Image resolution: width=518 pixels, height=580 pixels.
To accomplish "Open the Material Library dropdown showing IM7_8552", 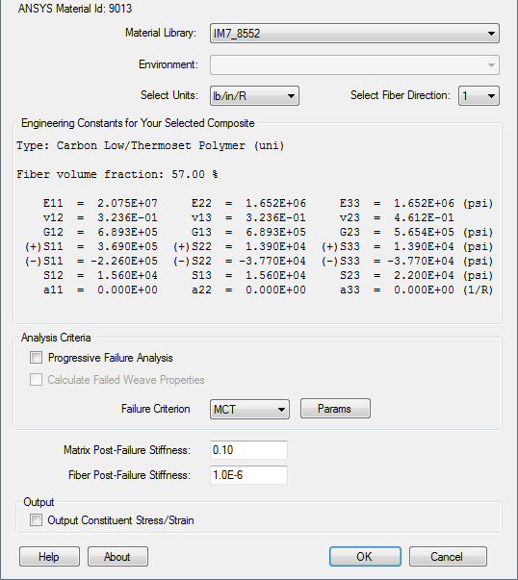I will pyautogui.click(x=354, y=34).
